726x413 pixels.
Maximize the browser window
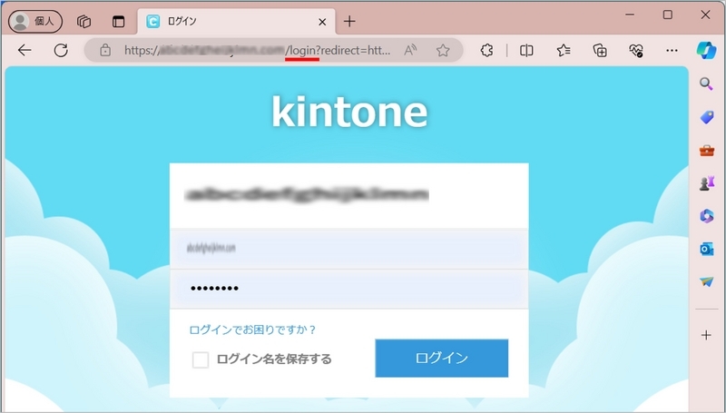(x=668, y=15)
